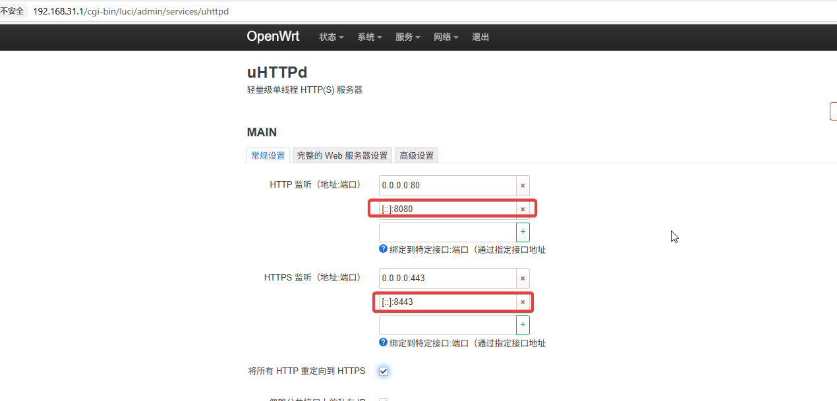Switch to 完整的 Web 服务器设置 tab
The width and height of the screenshot is (837, 401).
(342, 155)
